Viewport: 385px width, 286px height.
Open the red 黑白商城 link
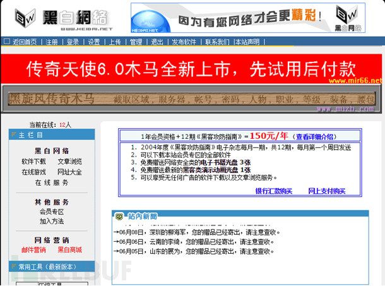point(69,250)
